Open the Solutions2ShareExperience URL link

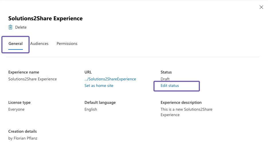click(110, 79)
